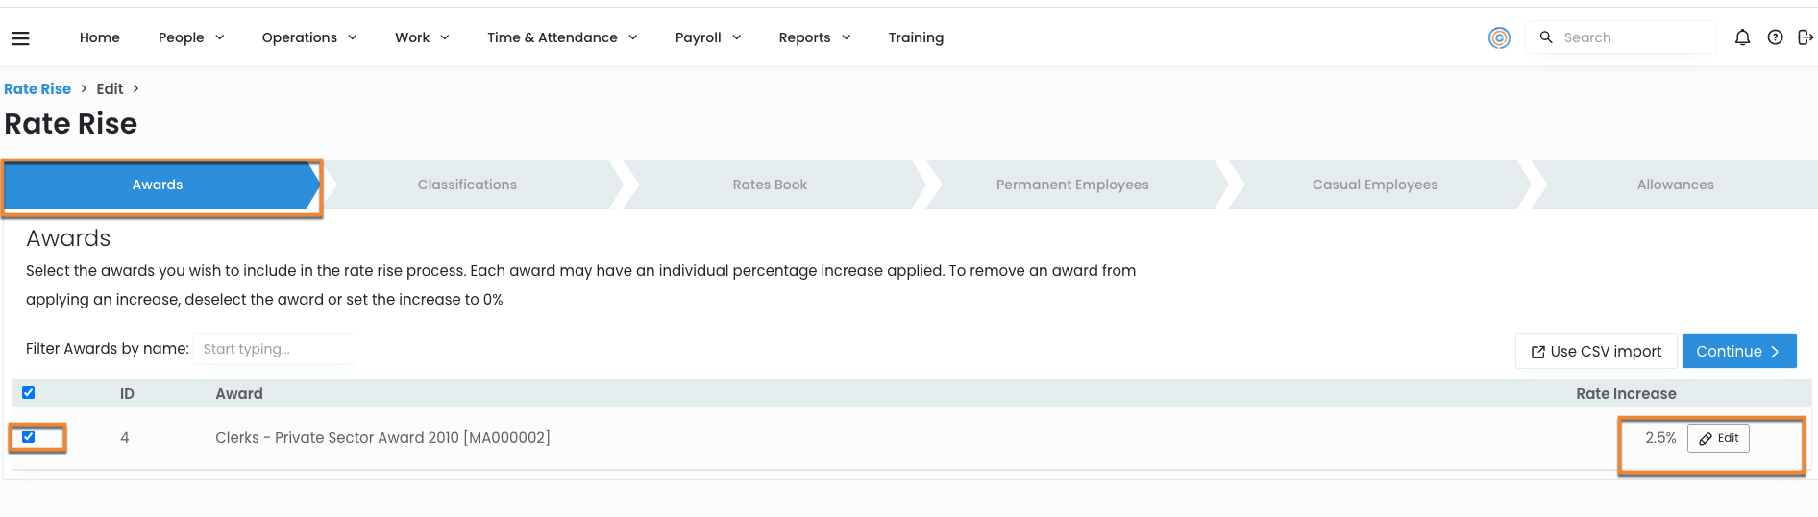Click the logout icon
The width and height of the screenshot is (1818, 517).
pos(1805,37)
